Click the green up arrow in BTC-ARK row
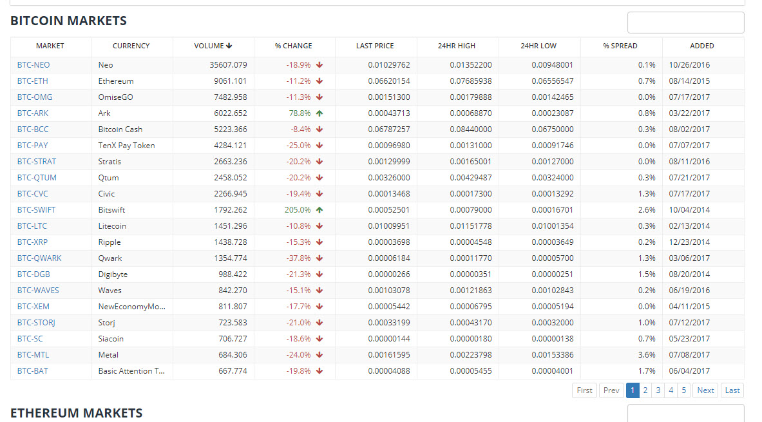The height and width of the screenshot is (422, 762). pyautogui.click(x=319, y=113)
